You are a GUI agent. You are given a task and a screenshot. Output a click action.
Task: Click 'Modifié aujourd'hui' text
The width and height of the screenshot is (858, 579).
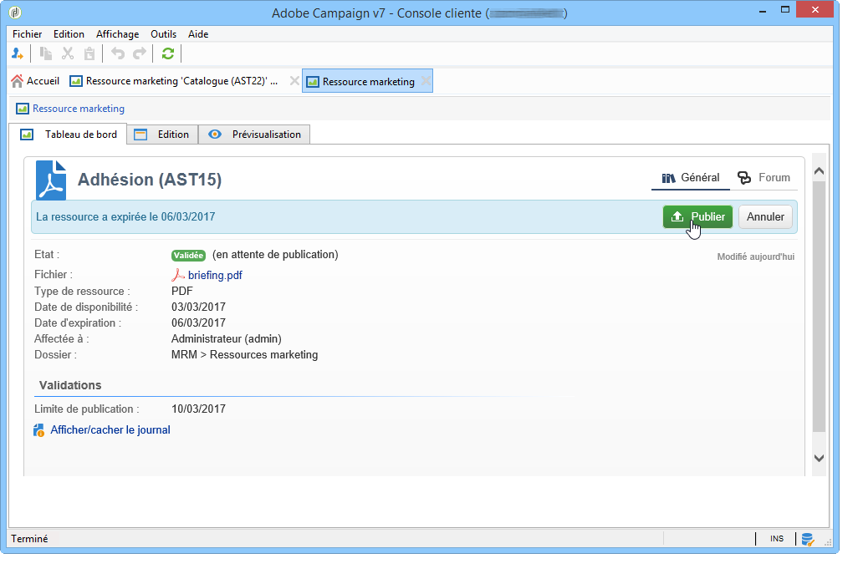tap(756, 256)
